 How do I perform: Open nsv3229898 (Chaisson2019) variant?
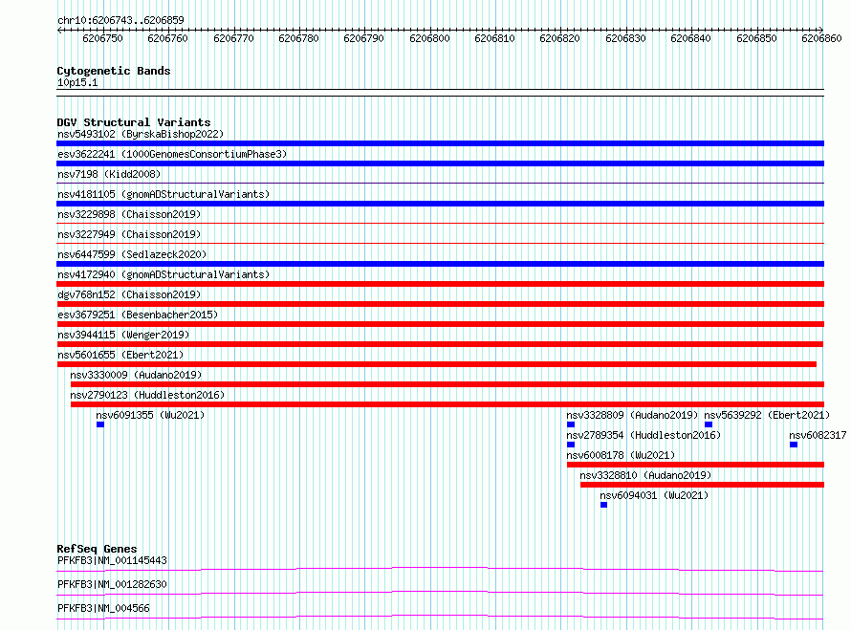pyautogui.click(x=129, y=214)
